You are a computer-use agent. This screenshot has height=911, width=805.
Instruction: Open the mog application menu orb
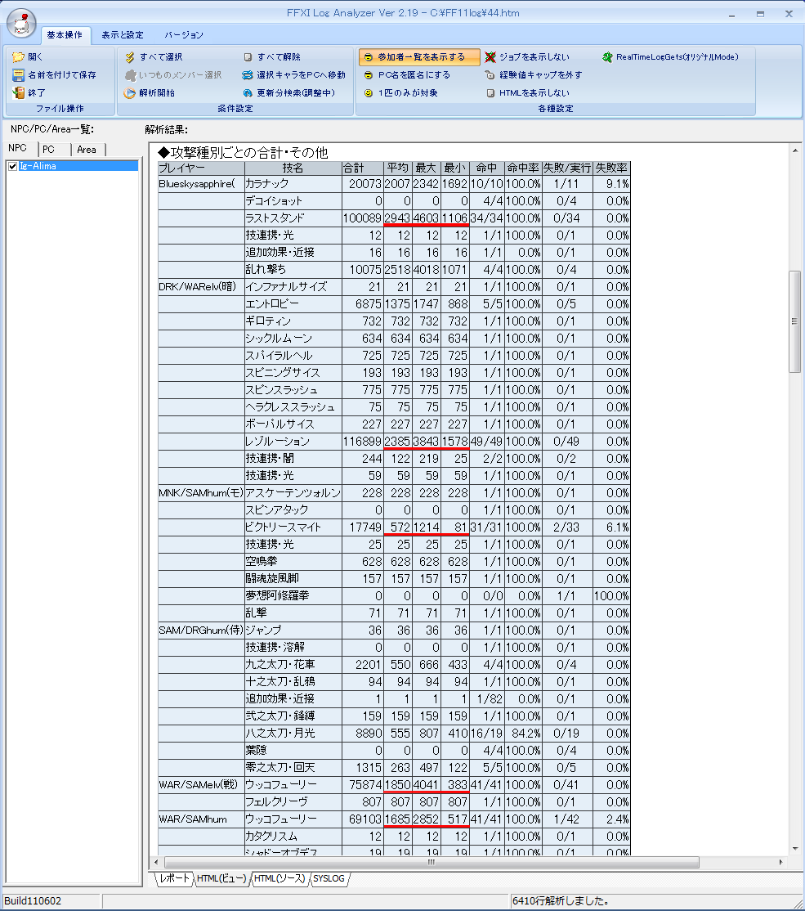click(x=22, y=24)
